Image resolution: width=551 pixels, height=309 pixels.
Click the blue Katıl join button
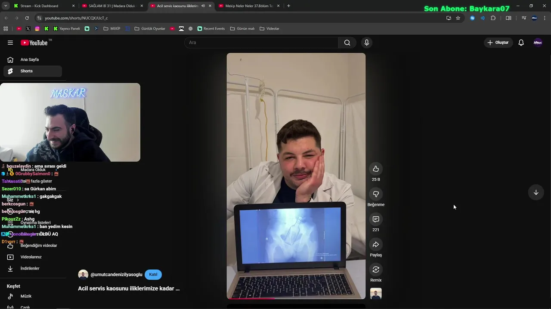click(153, 275)
